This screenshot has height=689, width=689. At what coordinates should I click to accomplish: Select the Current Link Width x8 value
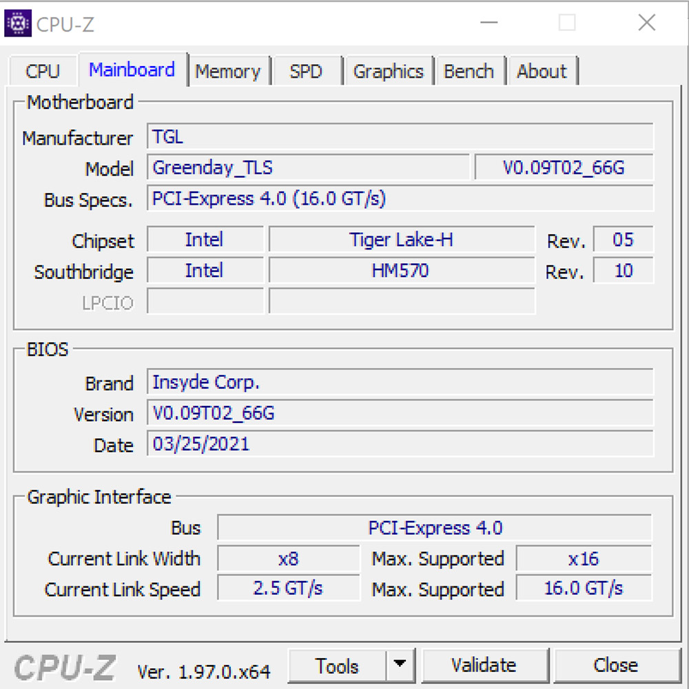(288, 559)
